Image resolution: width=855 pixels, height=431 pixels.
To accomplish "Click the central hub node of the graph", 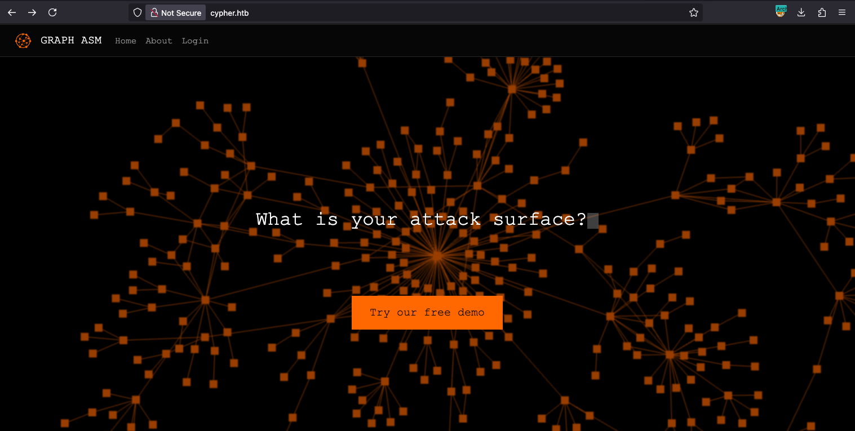I will [x=437, y=256].
